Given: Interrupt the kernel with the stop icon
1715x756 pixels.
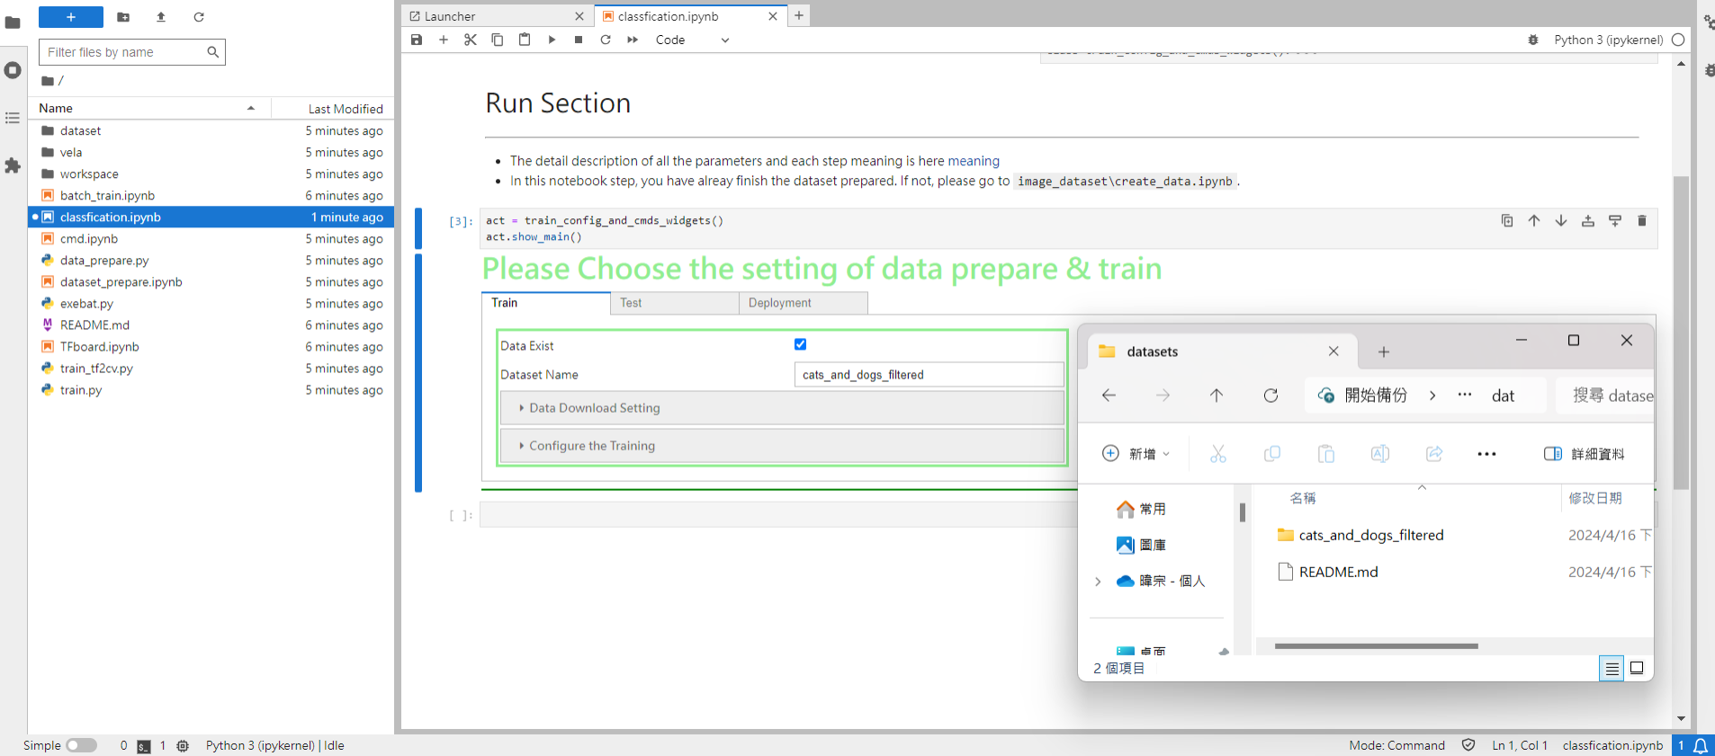Looking at the screenshot, I should [579, 40].
